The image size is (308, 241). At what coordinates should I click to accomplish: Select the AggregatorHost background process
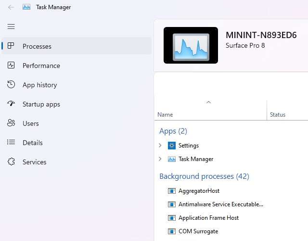point(199,191)
